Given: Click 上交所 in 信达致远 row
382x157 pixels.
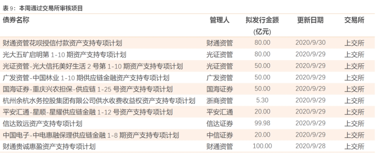Looking at the screenshot, I should (x=354, y=124).
